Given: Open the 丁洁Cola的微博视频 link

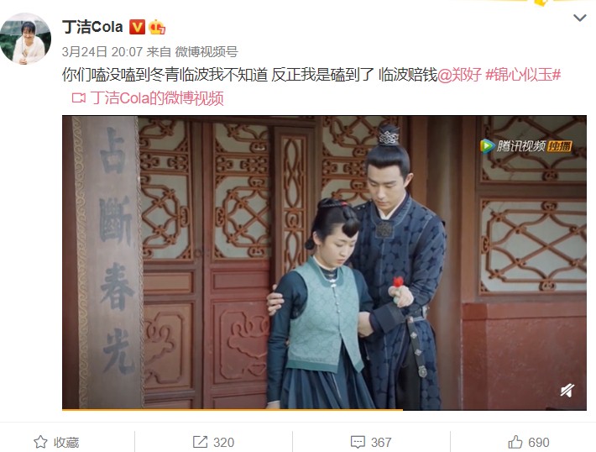Looking at the screenshot, I should coord(157,98).
